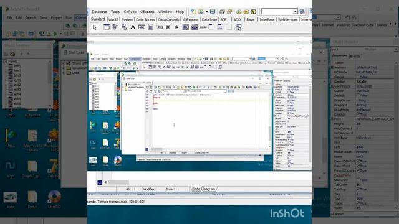The width and height of the screenshot is (399, 224).
Task: Click the Open file toolbar icon
Action: pyautogui.click(x=201, y=12)
